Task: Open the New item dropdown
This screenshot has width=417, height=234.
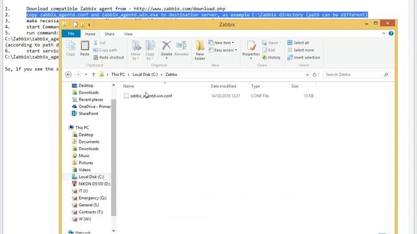Action: pos(222,43)
